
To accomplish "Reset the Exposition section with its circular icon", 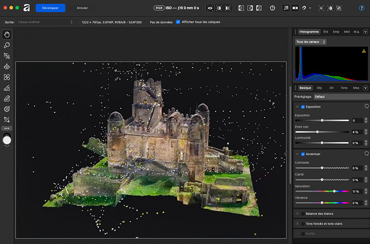I will pyautogui.click(x=366, y=106).
